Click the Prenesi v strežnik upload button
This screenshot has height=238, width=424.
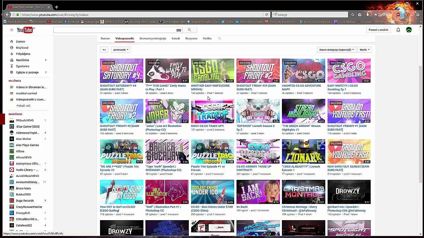378,30
